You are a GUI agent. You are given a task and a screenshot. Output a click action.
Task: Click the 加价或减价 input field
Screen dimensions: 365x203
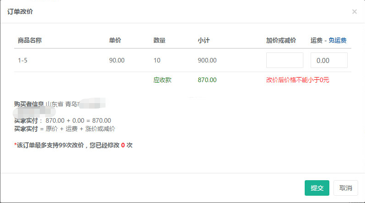(x=285, y=60)
